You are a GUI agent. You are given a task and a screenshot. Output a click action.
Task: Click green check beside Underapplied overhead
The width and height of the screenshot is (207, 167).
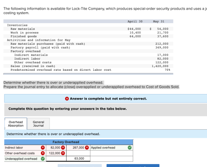(43, 159)
